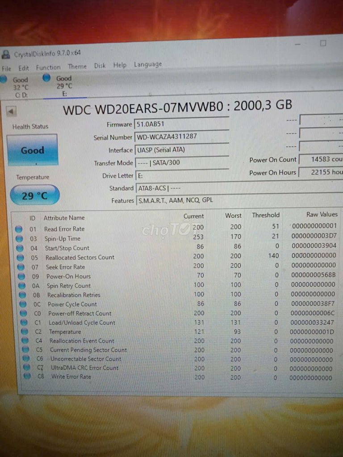The height and width of the screenshot is (457, 343).
Task: Click the status icon for Load/Unload Cycle Count
Action: (x=25, y=323)
